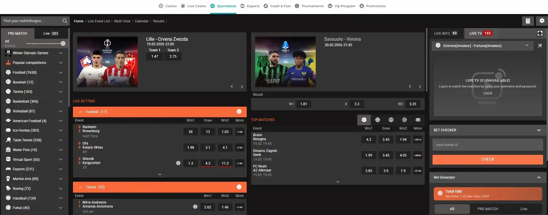Adjust the All Events time slider
This screenshot has width=548, height=215.
[x=63, y=44]
